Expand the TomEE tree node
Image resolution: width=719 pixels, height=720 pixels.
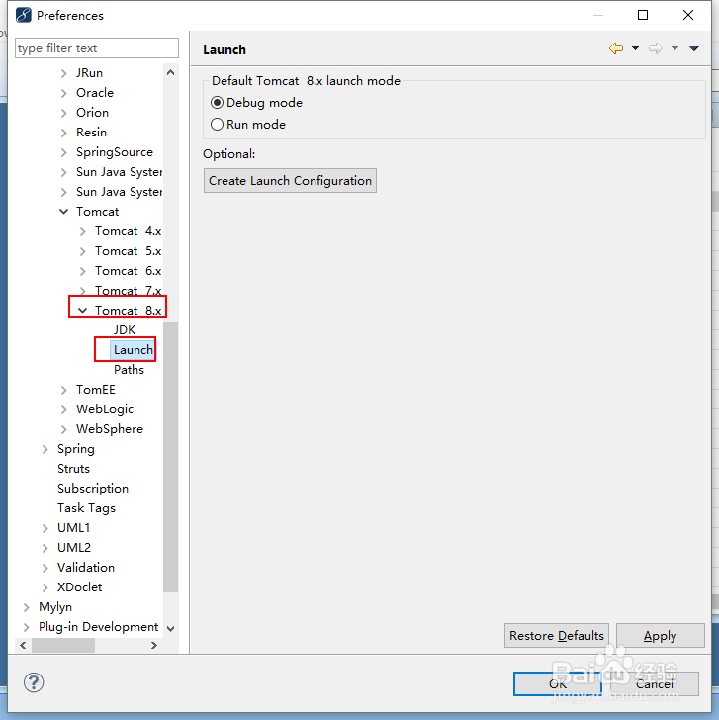tap(64, 390)
